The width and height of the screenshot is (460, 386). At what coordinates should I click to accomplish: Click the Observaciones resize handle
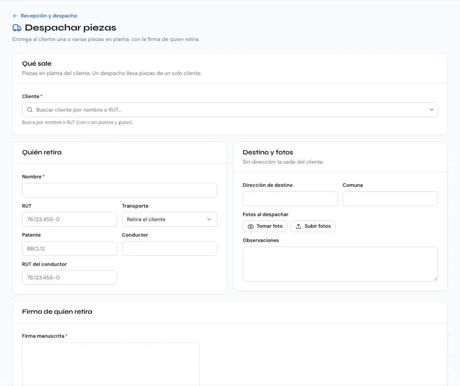[435, 279]
